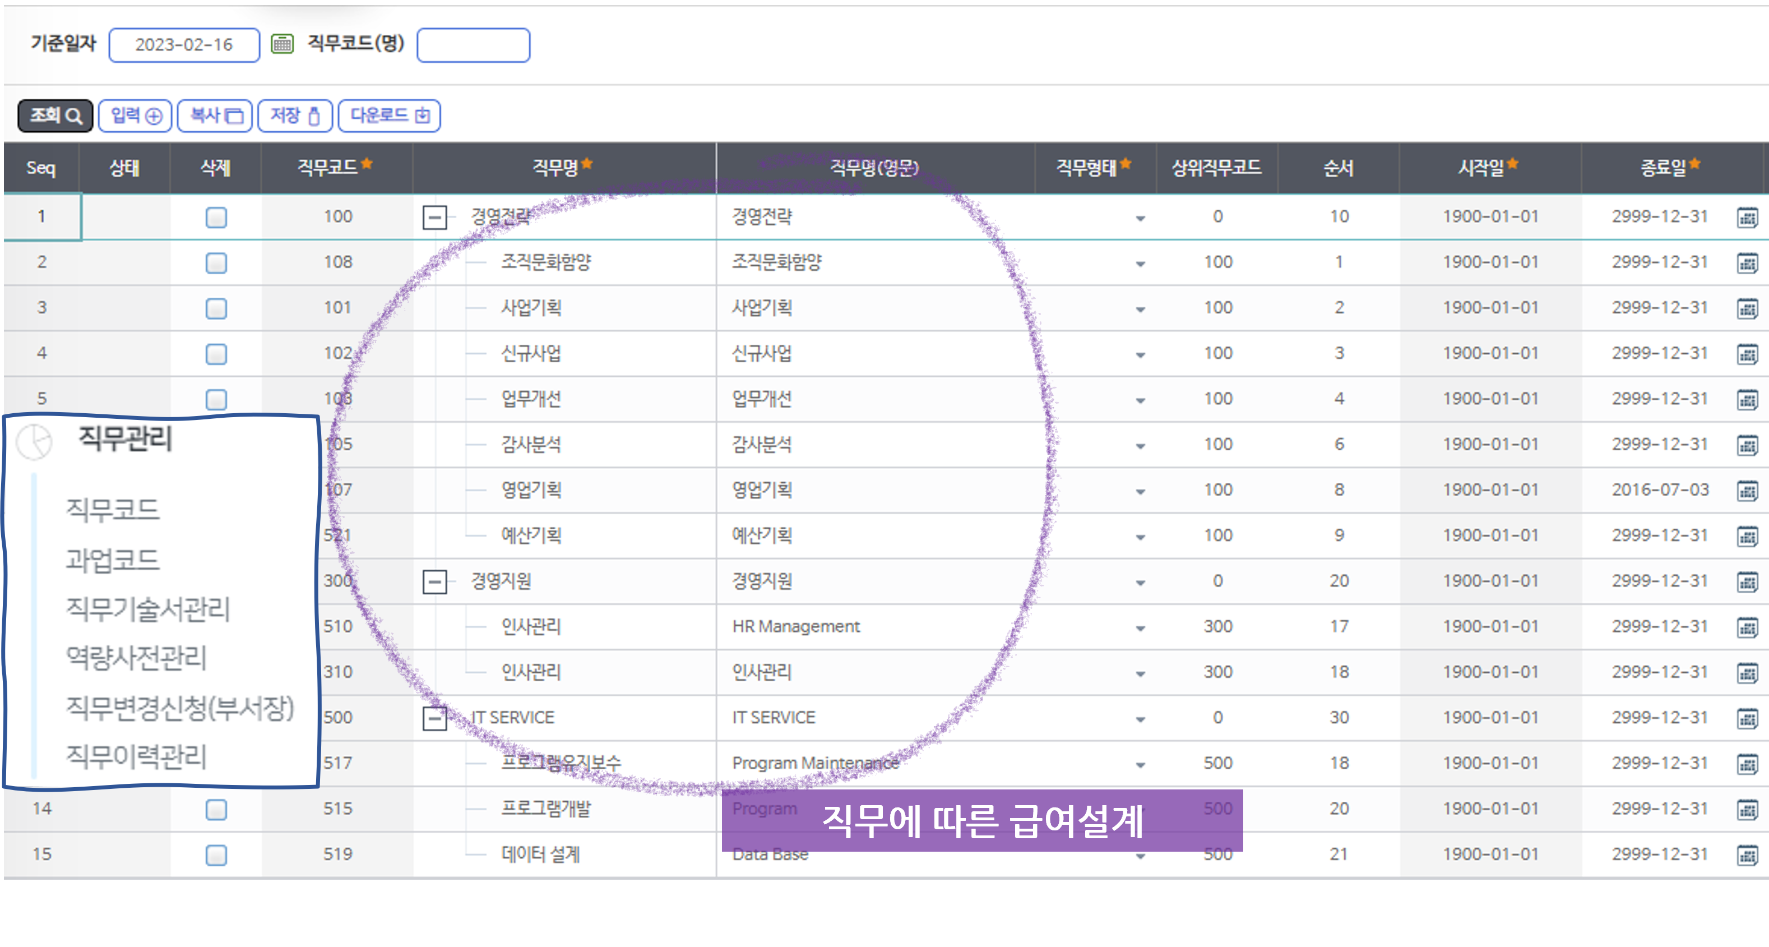This screenshot has width=1769, height=947.
Task: Tick delete checkbox for job code 102
Action: point(216,354)
